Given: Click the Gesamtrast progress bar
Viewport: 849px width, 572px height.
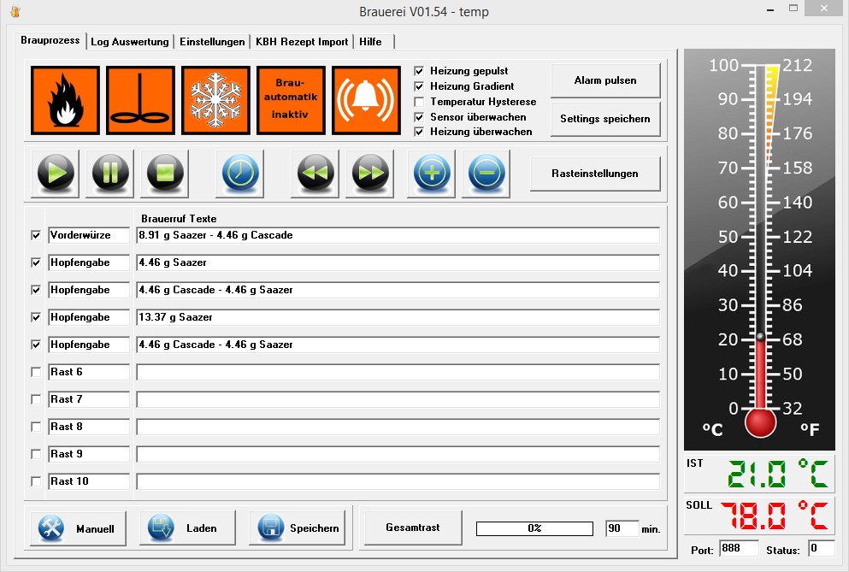Looking at the screenshot, I should tap(534, 528).
